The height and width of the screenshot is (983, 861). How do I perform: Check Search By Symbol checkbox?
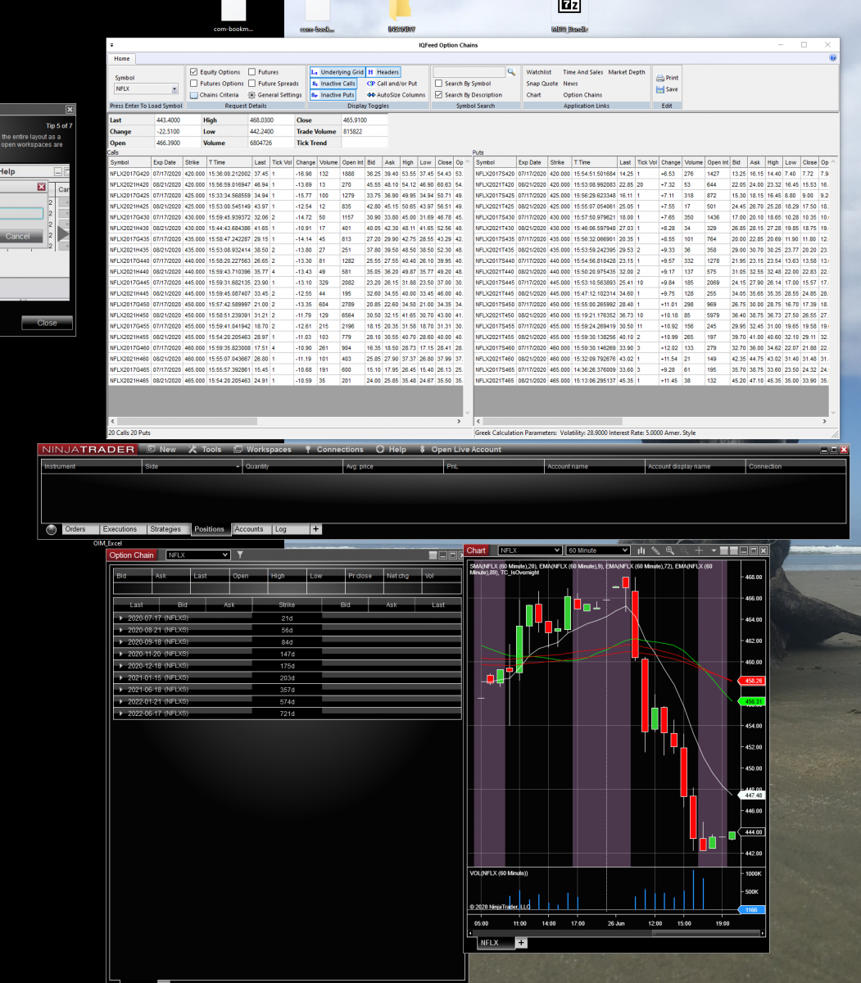[x=438, y=84]
